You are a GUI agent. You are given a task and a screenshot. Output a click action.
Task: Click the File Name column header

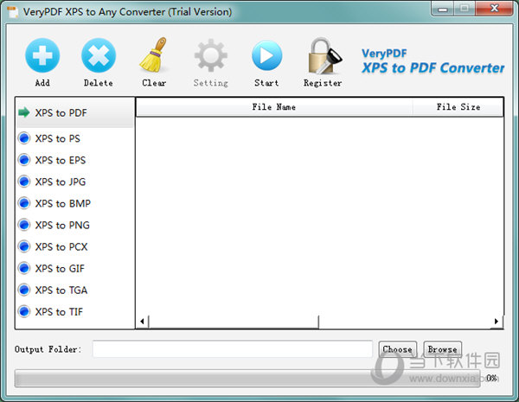tap(274, 107)
